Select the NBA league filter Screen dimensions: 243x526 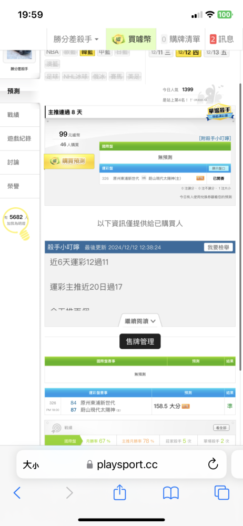(x=52, y=52)
